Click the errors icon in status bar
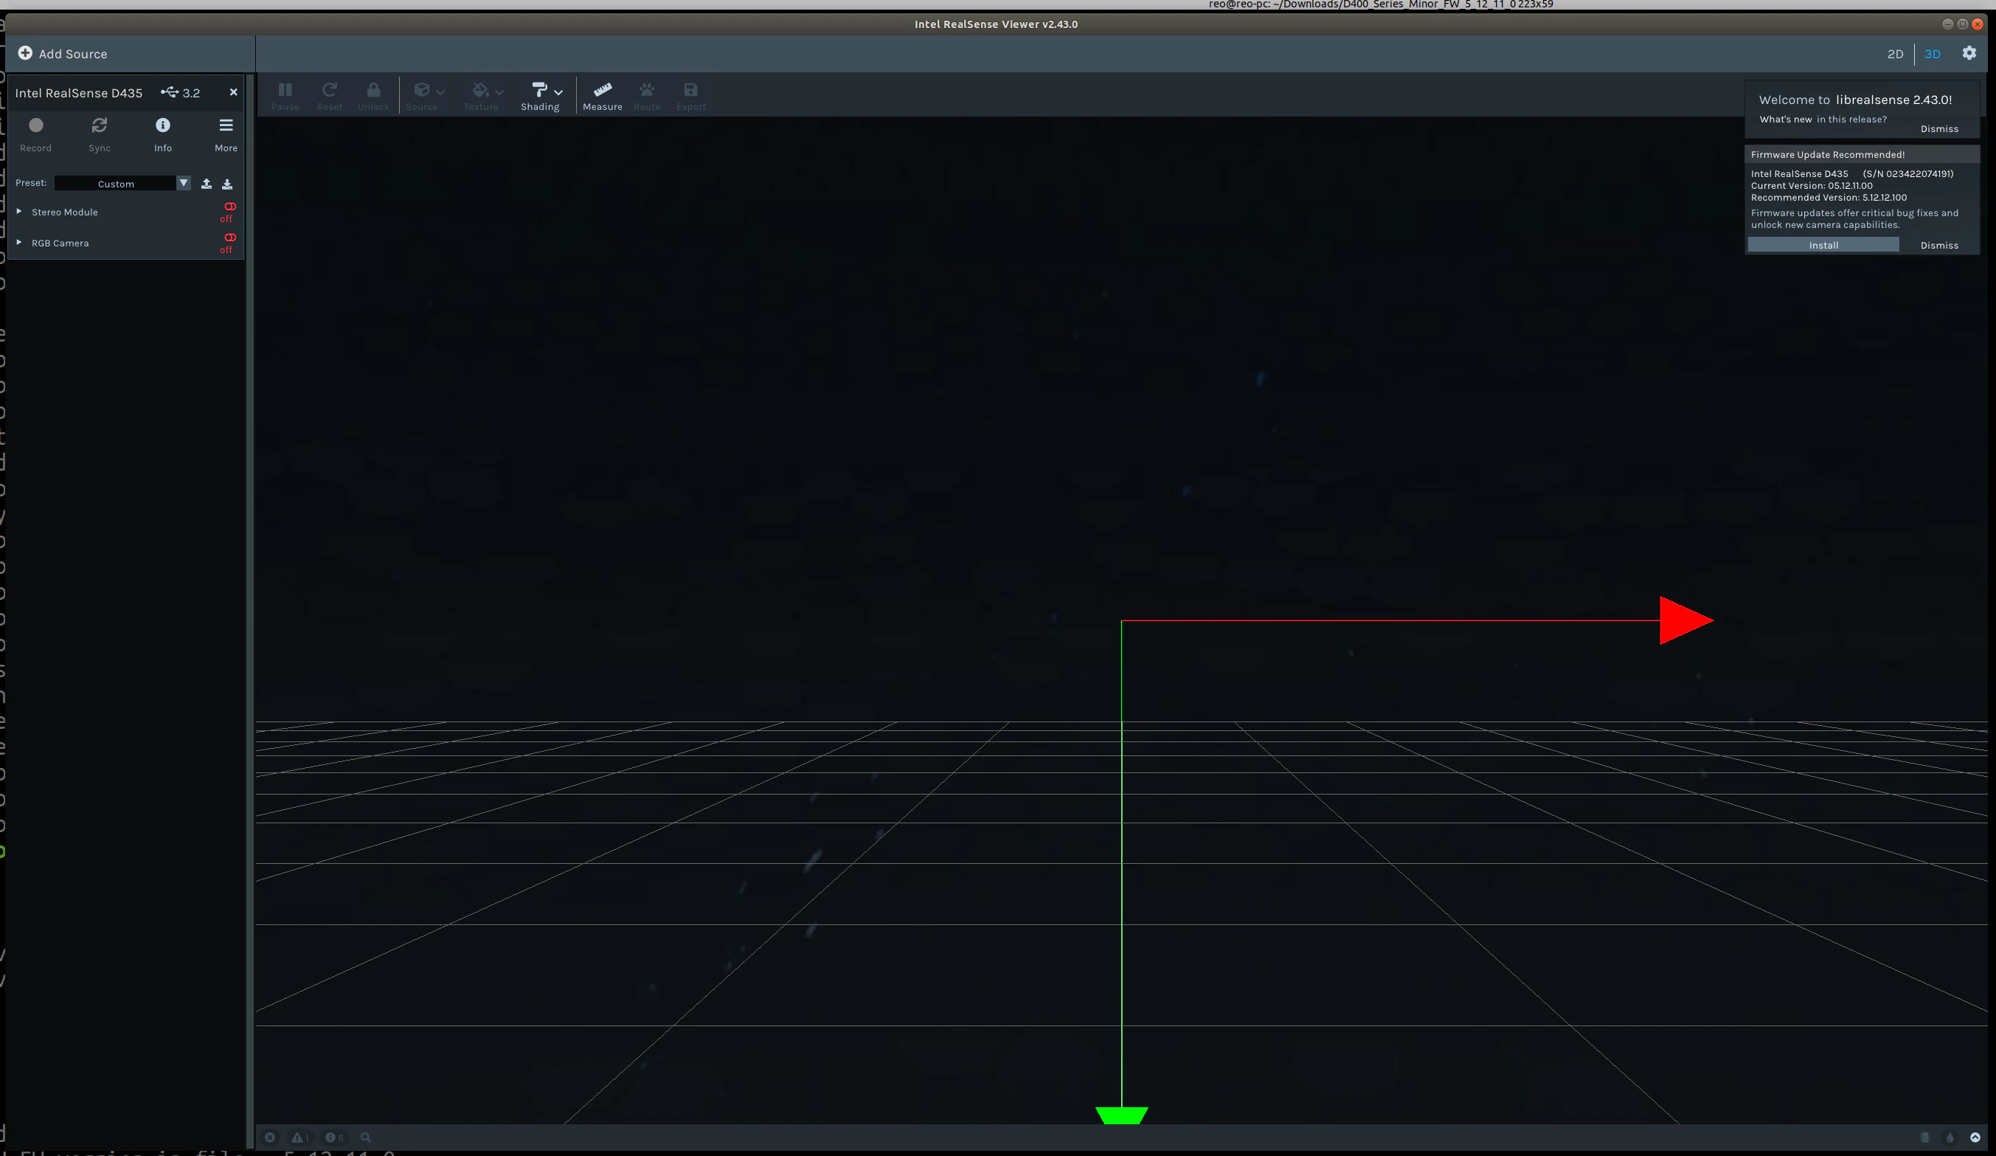This screenshot has height=1156, width=1996. click(270, 1137)
